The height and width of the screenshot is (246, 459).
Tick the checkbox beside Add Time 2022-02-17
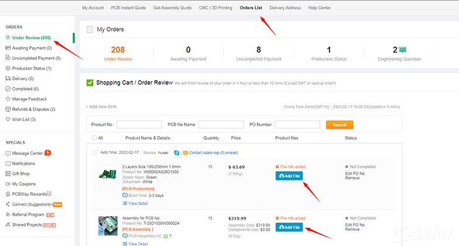(x=96, y=153)
